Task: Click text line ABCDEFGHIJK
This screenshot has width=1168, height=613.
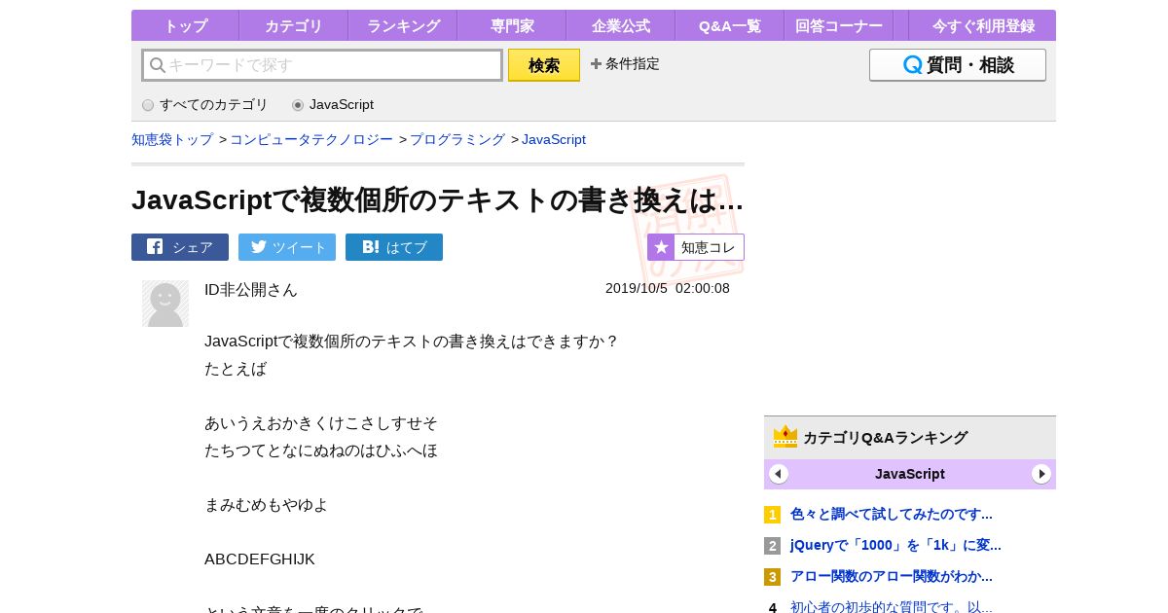Action: coord(260,559)
